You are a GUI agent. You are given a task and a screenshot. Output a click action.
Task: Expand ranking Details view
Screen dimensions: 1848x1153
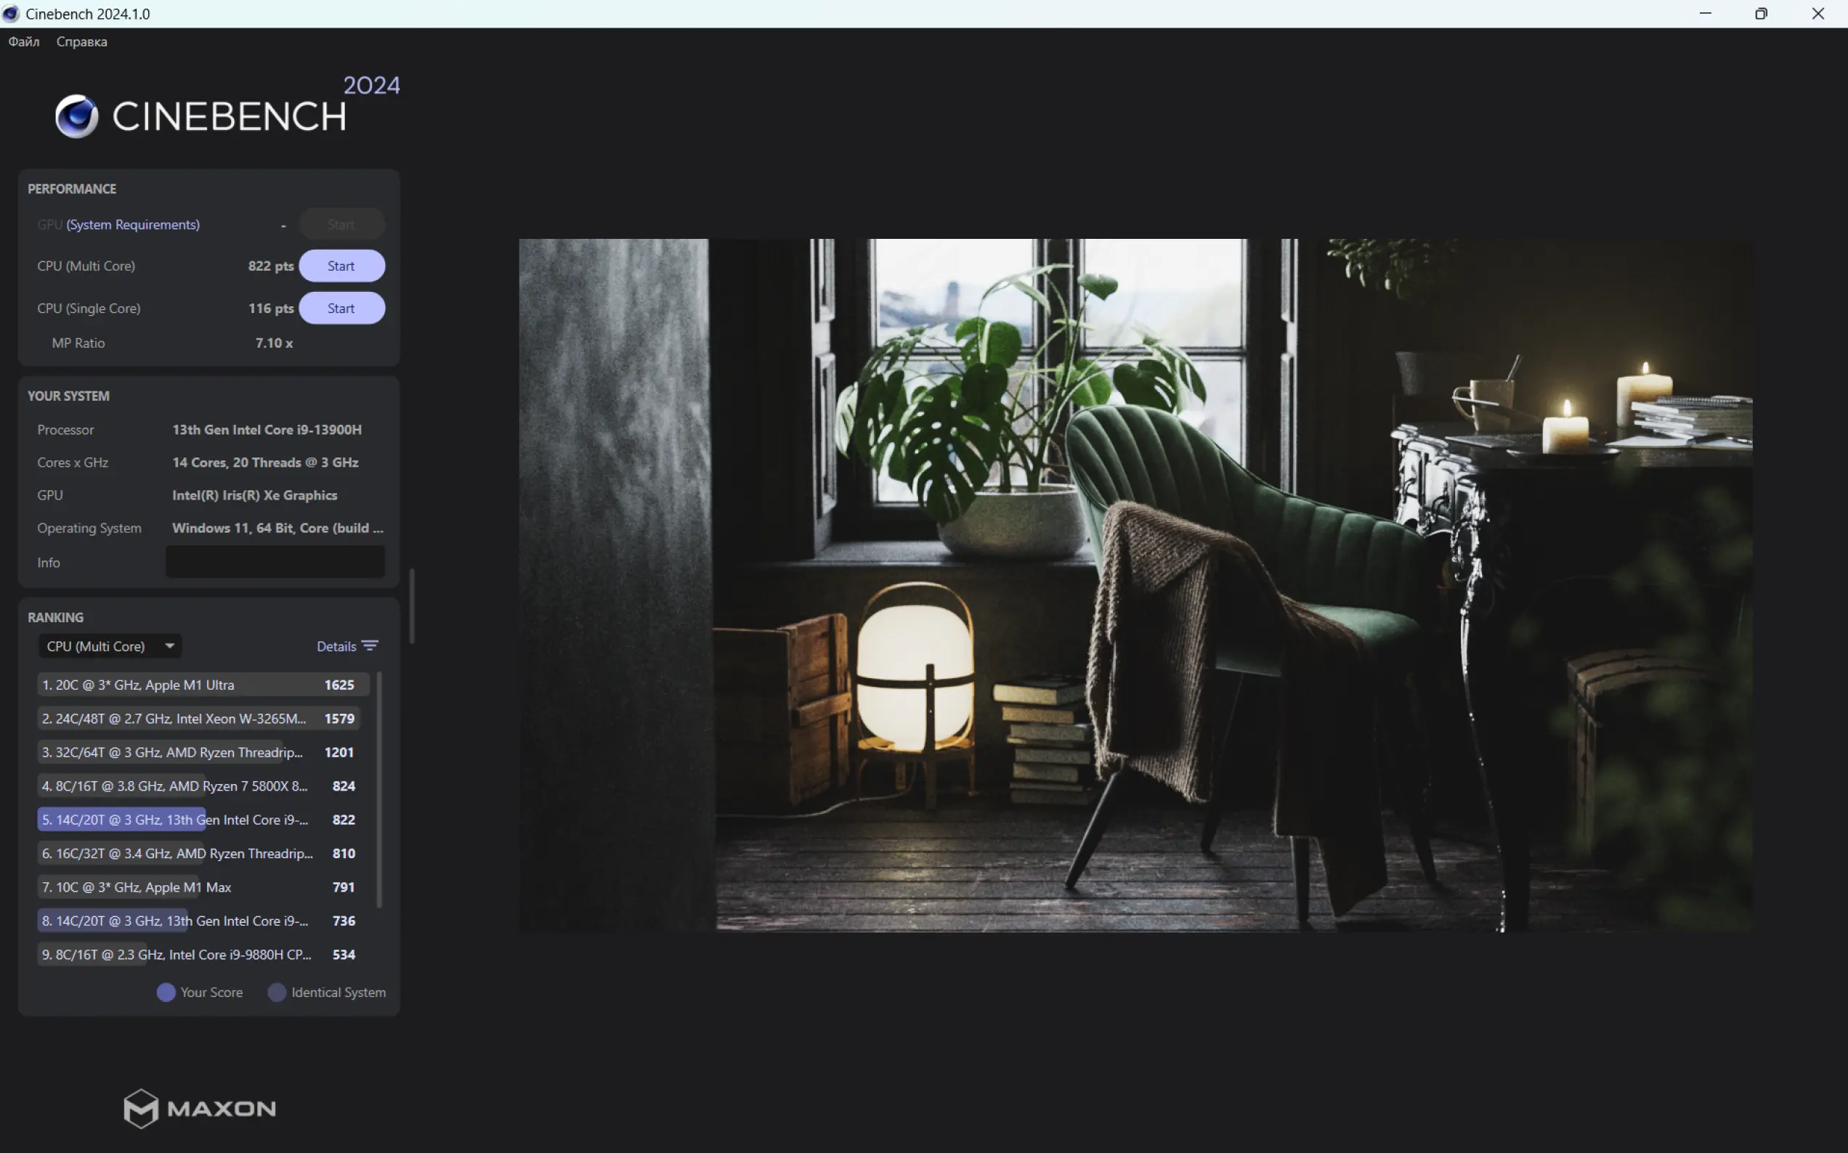tap(336, 646)
